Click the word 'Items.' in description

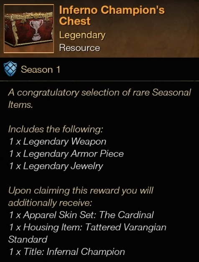point(20,105)
